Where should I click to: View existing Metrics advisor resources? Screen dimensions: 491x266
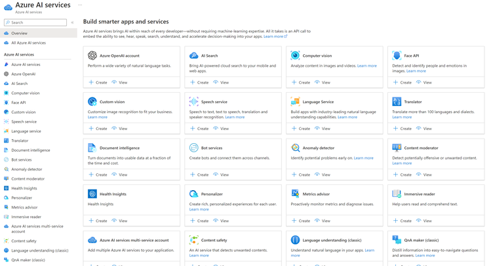322,221
